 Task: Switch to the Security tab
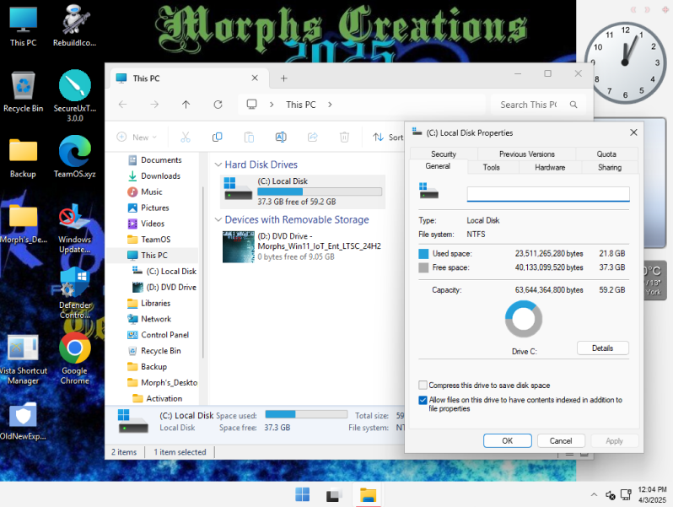coord(444,154)
